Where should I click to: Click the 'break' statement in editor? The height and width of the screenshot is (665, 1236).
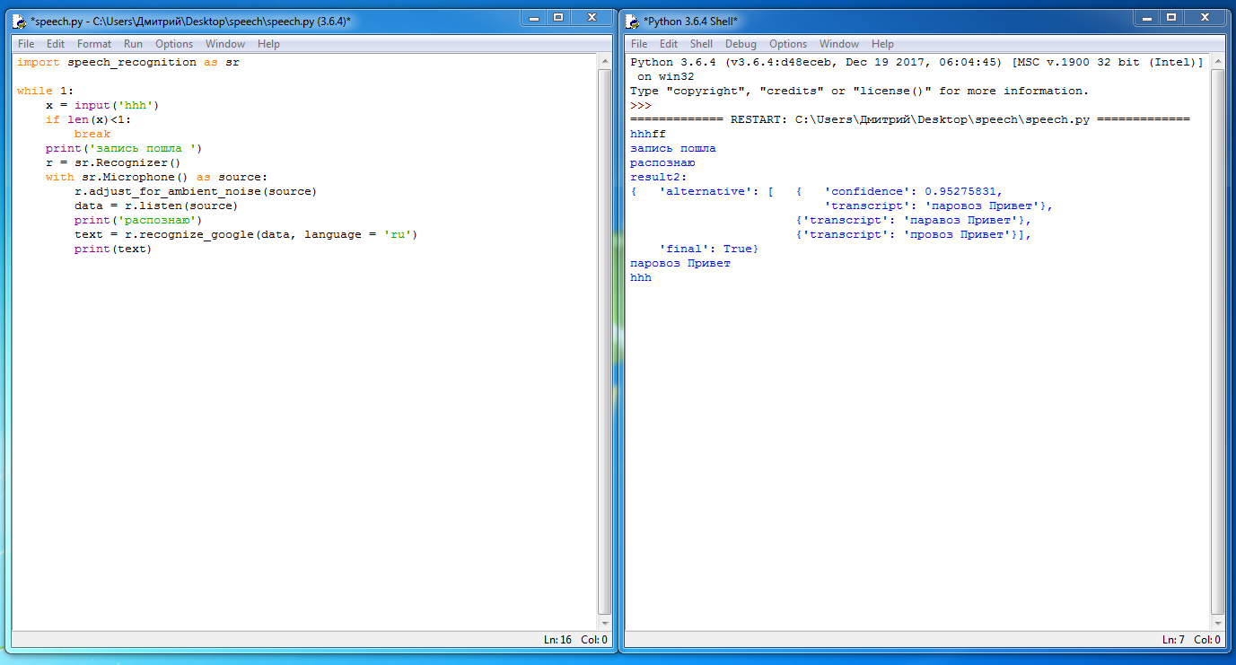tap(92, 135)
